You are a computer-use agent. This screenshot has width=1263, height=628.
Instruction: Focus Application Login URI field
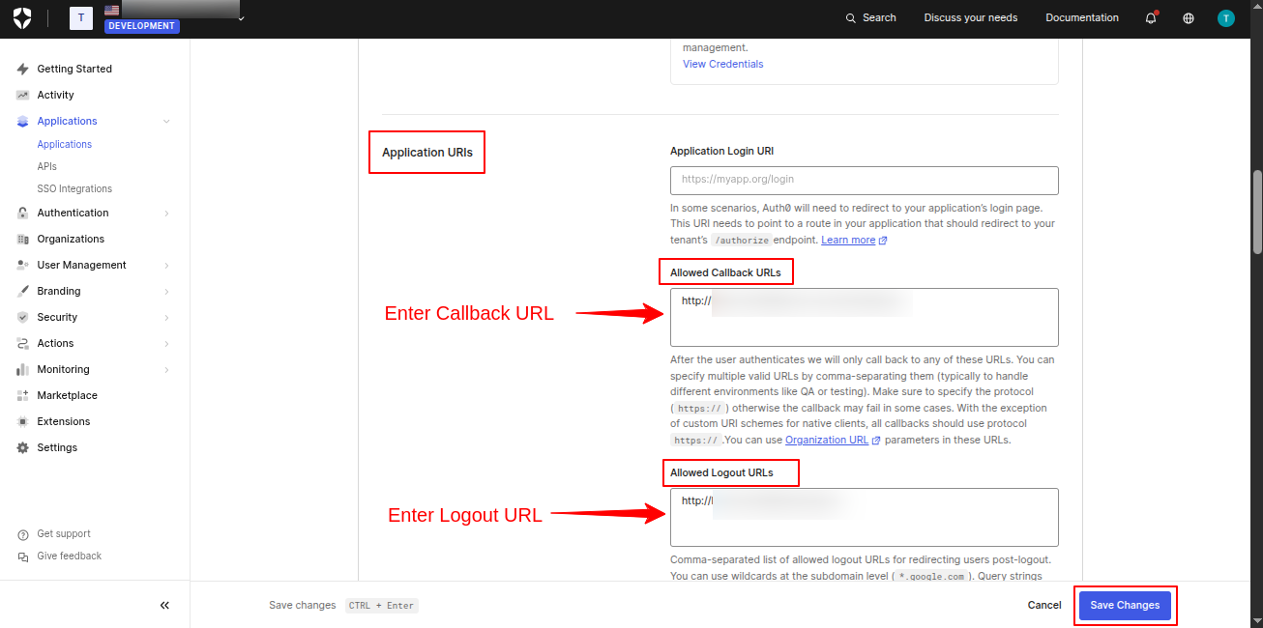pos(865,180)
